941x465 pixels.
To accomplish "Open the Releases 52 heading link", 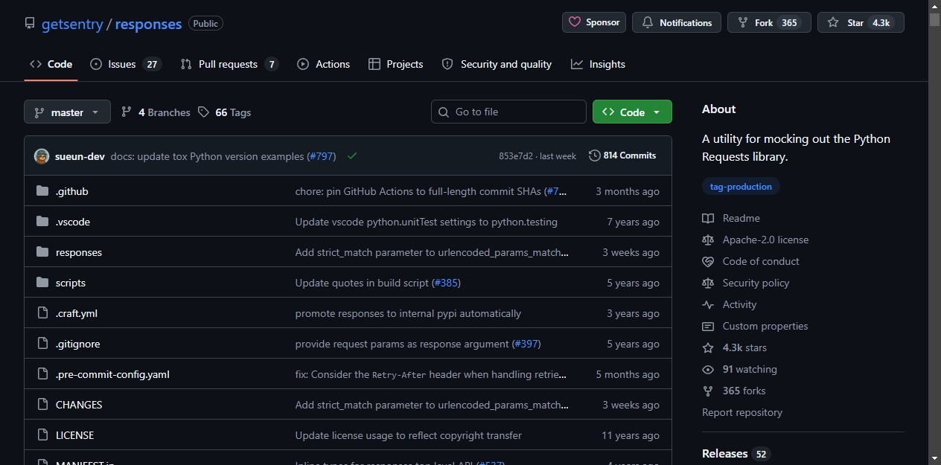I will 736,453.
